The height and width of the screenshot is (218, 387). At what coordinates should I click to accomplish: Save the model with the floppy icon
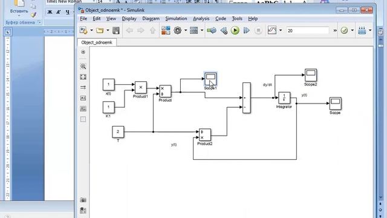(x=116, y=30)
